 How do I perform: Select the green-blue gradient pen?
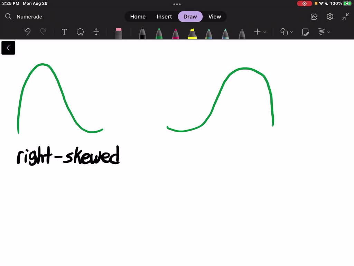(x=208, y=34)
